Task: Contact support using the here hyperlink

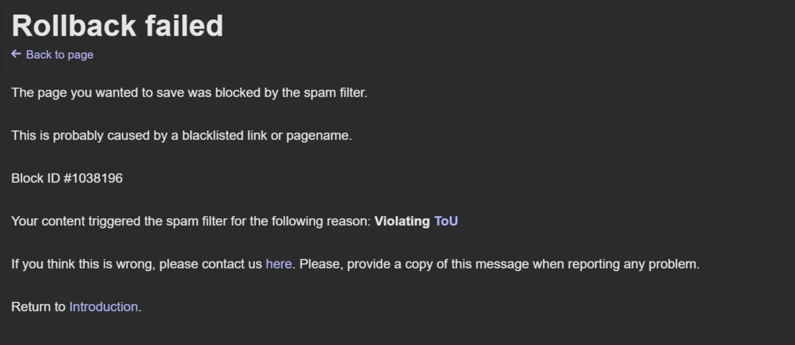Action: point(278,264)
